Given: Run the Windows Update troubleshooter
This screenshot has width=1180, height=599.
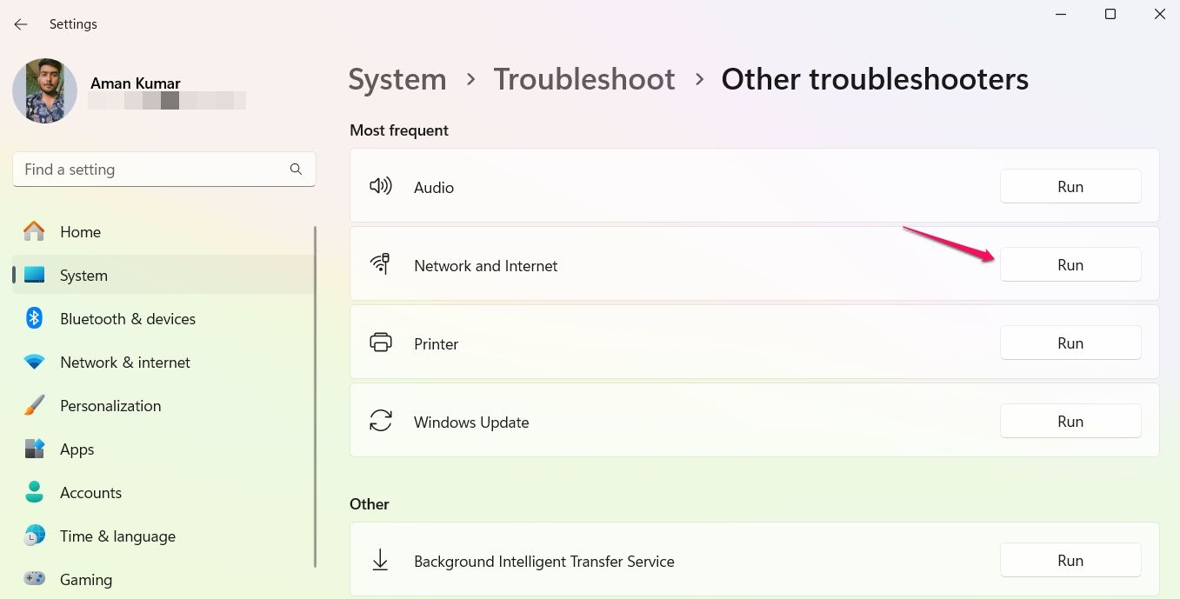Looking at the screenshot, I should pyautogui.click(x=1070, y=422).
